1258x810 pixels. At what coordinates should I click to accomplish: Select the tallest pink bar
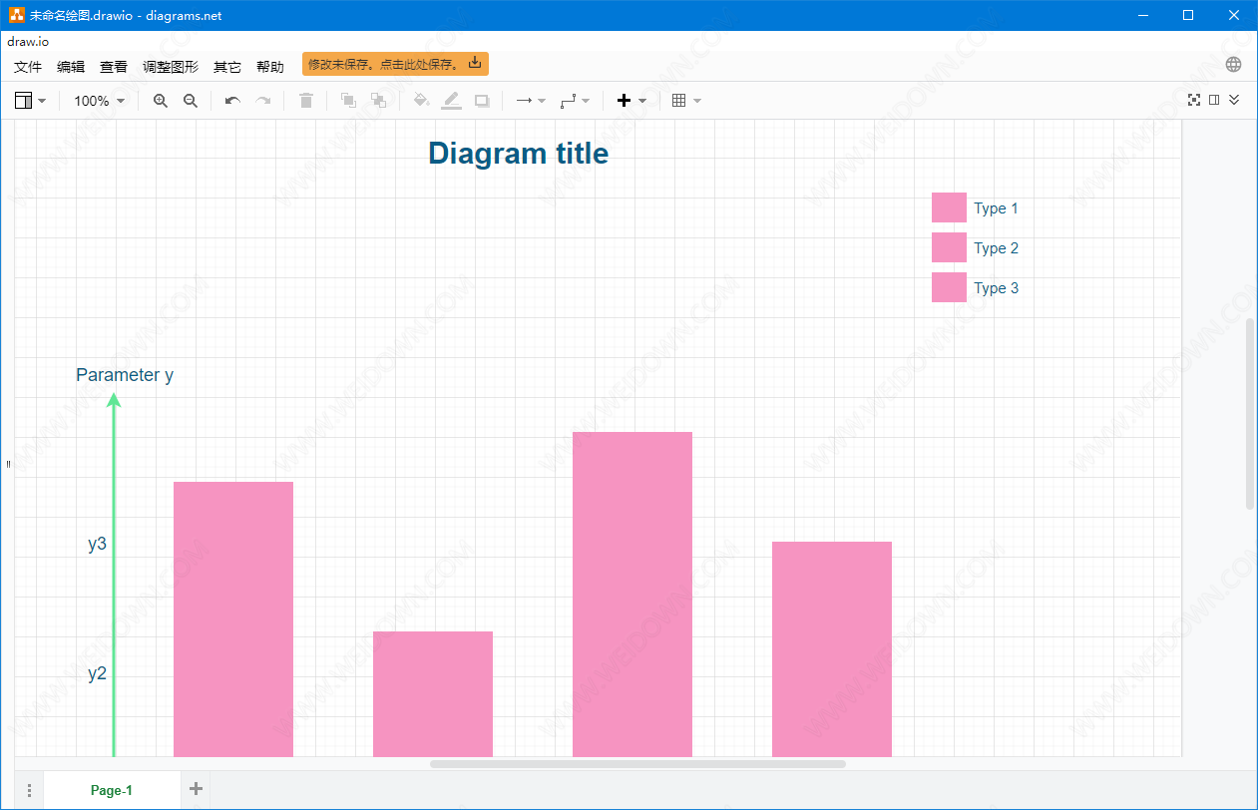pyautogui.click(x=632, y=595)
